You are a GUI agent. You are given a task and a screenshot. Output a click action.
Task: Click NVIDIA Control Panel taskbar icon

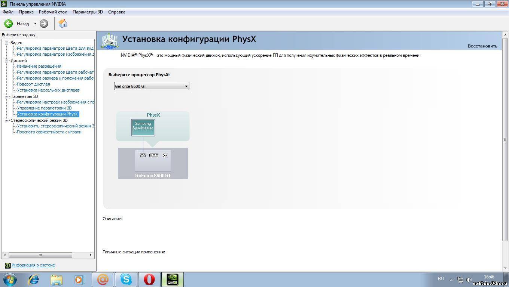tap(172, 280)
